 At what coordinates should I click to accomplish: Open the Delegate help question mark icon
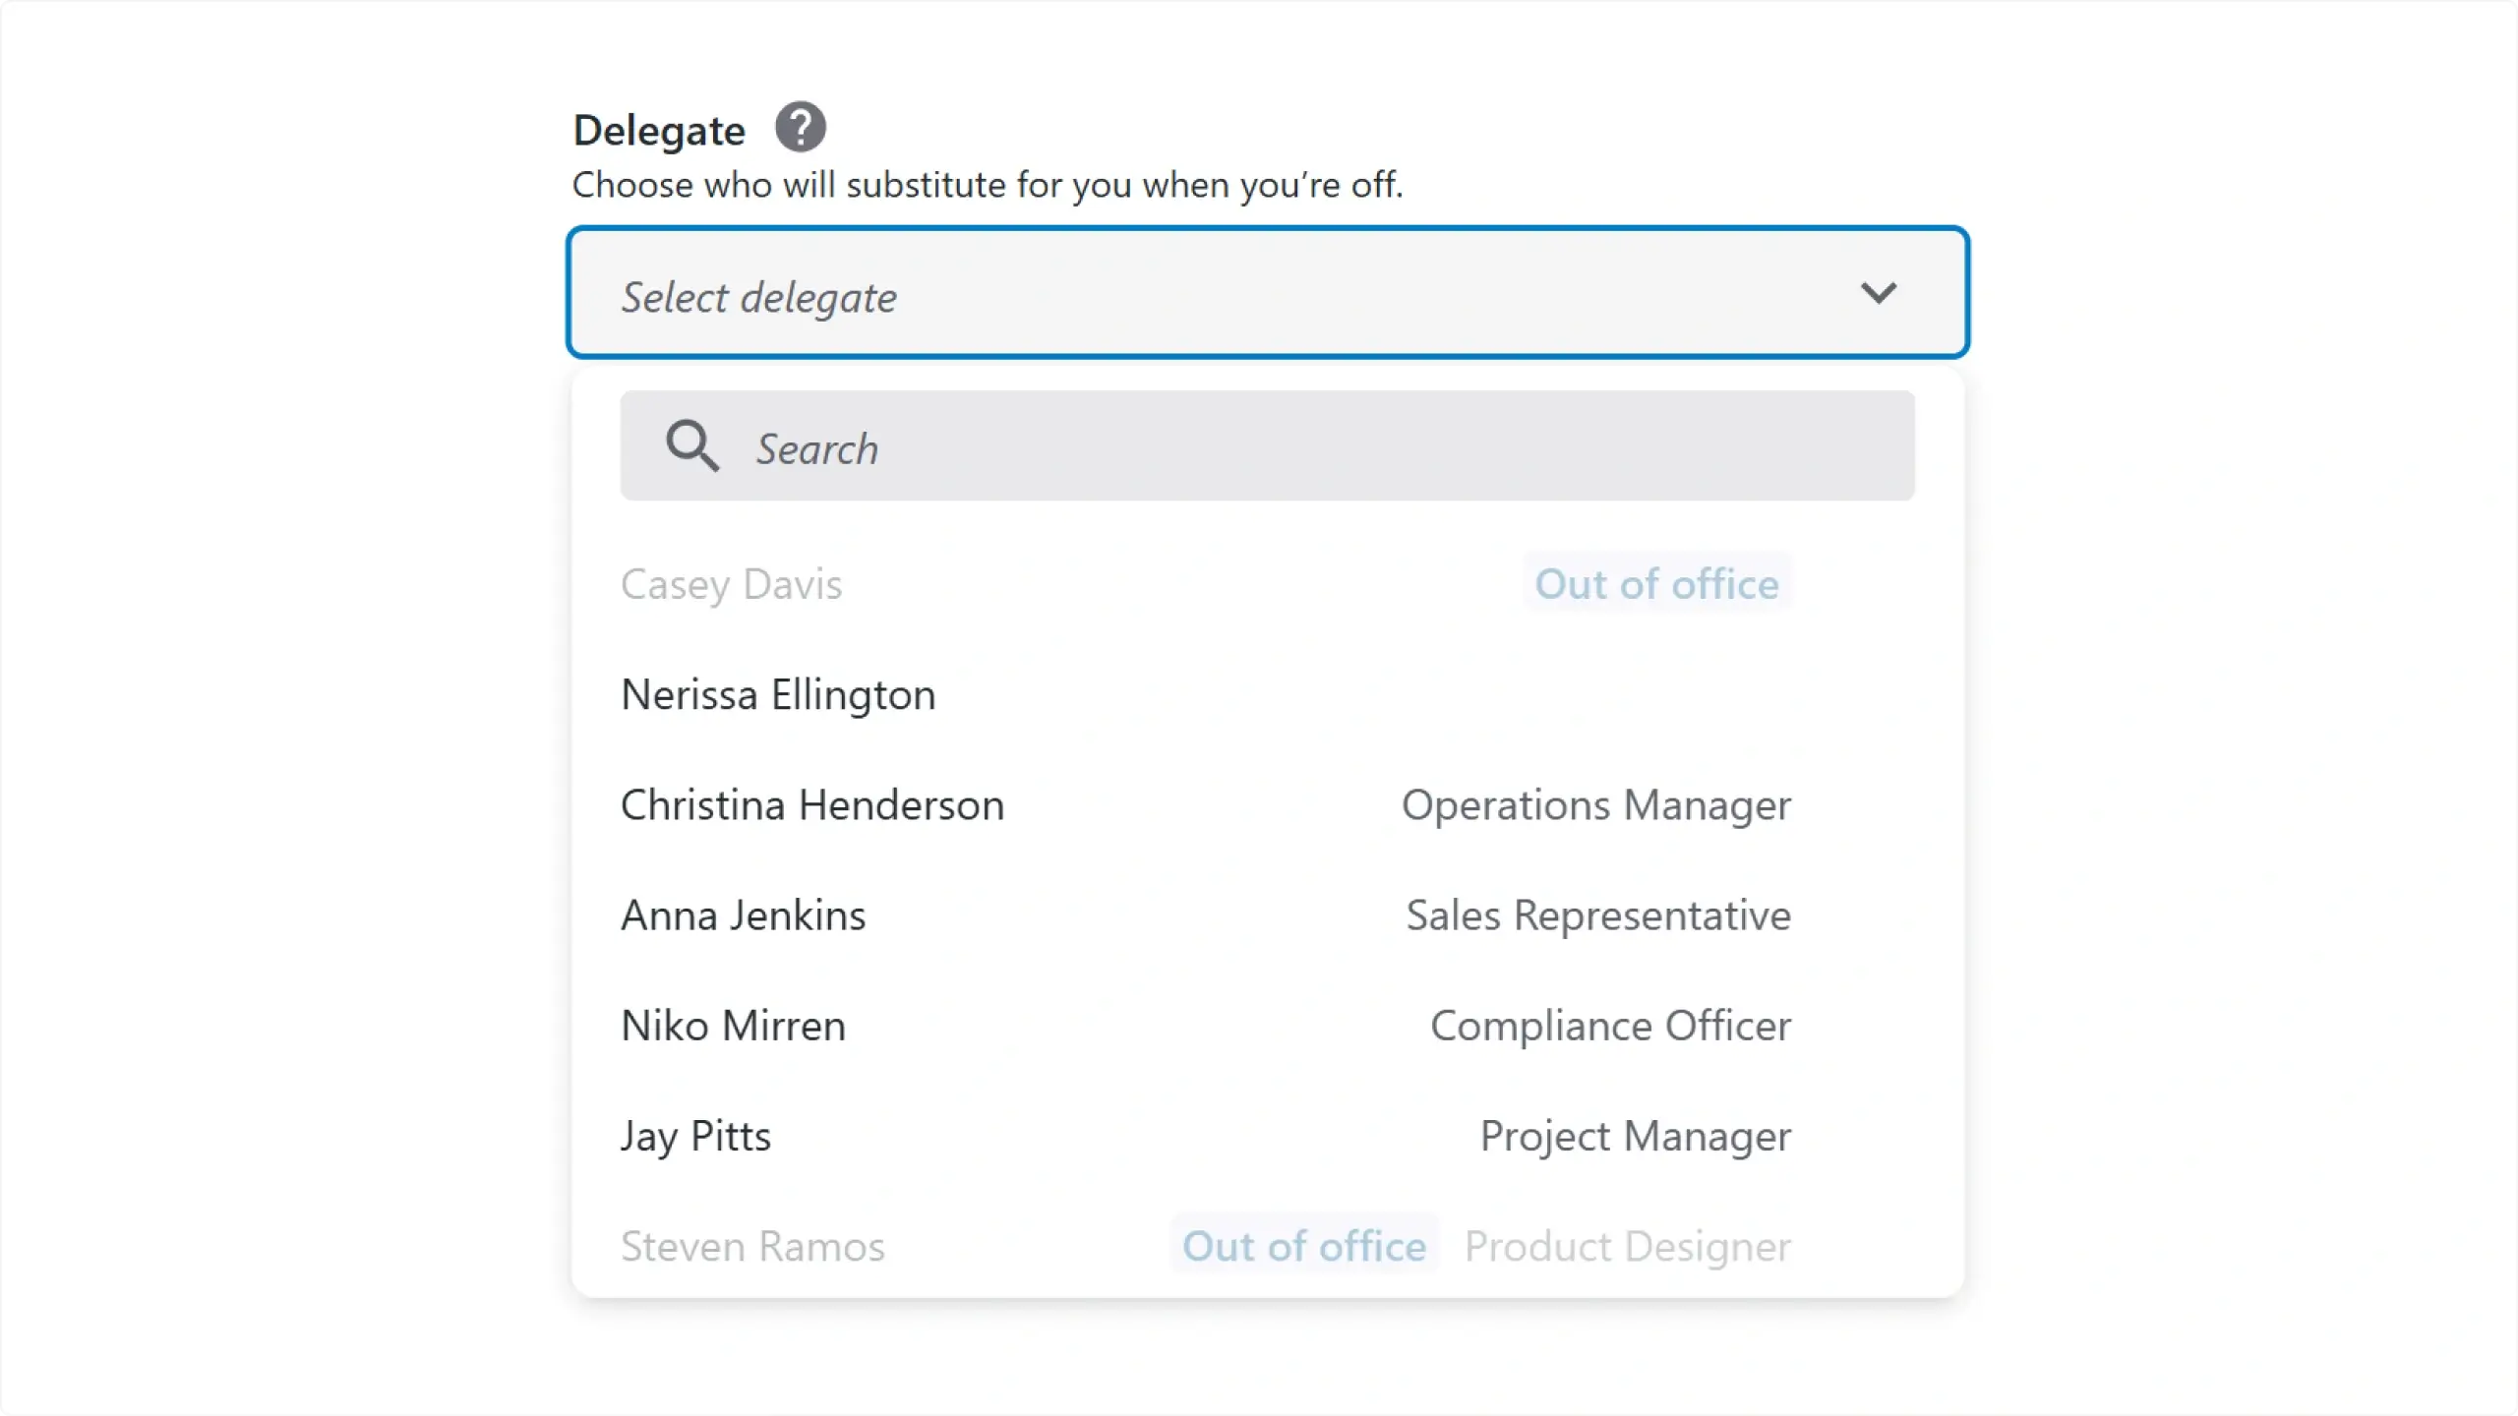pyautogui.click(x=801, y=128)
